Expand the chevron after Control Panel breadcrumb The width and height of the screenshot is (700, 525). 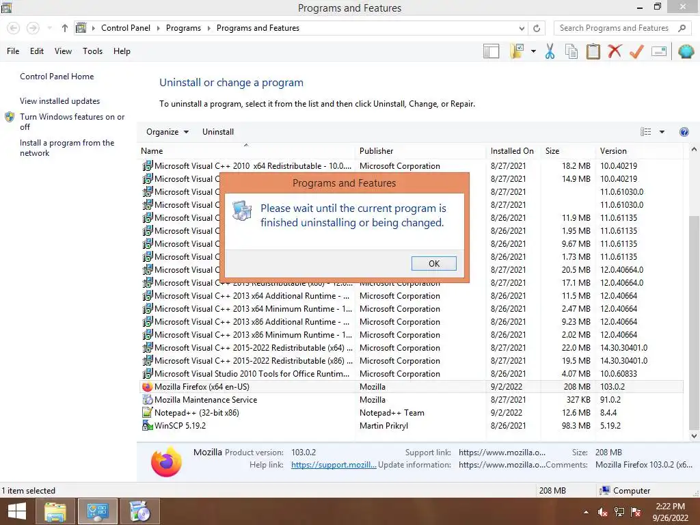pyautogui.click(x=158, y=28)
